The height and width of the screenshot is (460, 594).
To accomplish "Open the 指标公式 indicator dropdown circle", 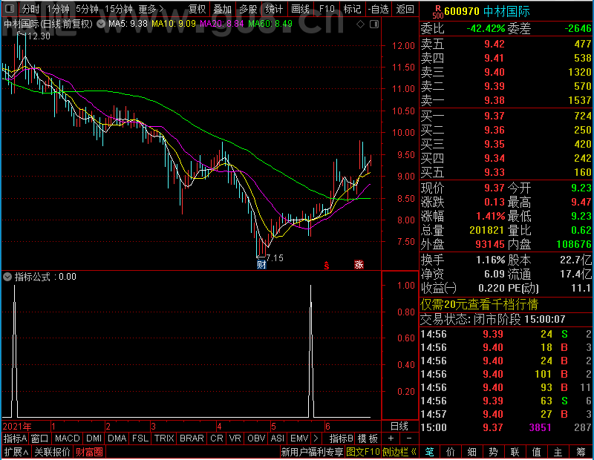I will pyautogui.click(x=7, y=277).
